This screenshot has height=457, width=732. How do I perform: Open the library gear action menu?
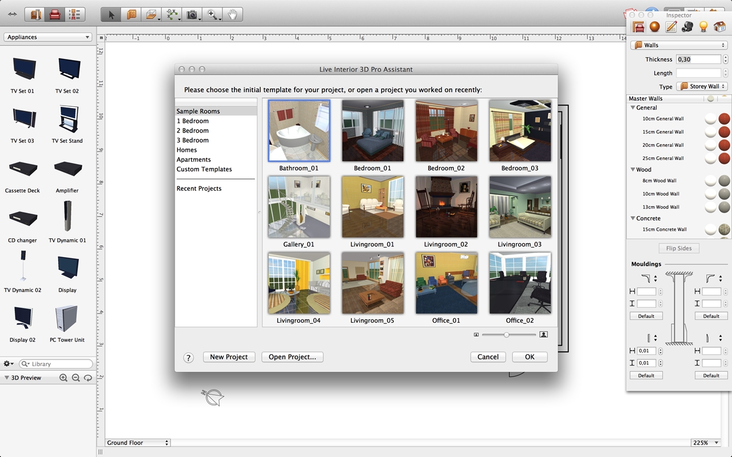9,364
